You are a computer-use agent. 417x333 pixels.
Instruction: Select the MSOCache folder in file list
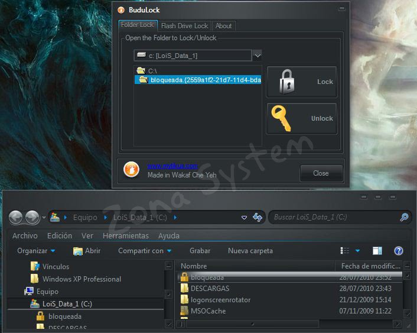[290, 311]
